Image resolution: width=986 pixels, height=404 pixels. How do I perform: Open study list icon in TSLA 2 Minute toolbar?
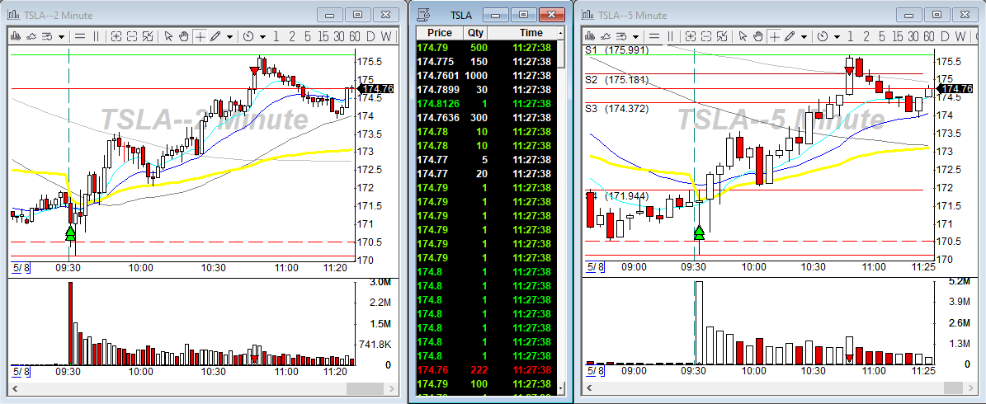(x=47, y=36)
